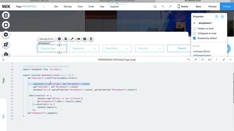The height and width of the screenshot is (131, 234).
Task: Open the Bedrooms dropdown
Action: [x=84, y=48]
